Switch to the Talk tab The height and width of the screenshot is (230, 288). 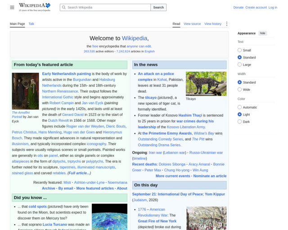31,24
